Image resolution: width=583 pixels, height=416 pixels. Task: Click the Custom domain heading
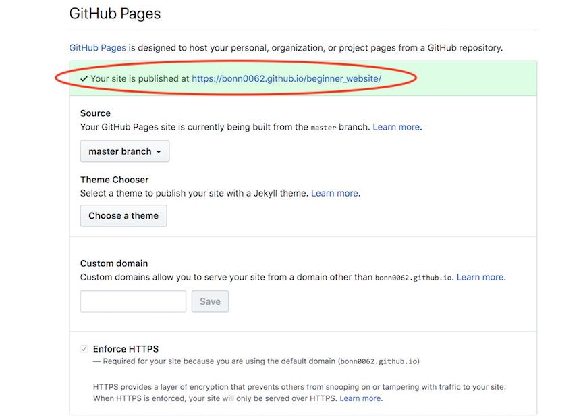pos(113,263)
